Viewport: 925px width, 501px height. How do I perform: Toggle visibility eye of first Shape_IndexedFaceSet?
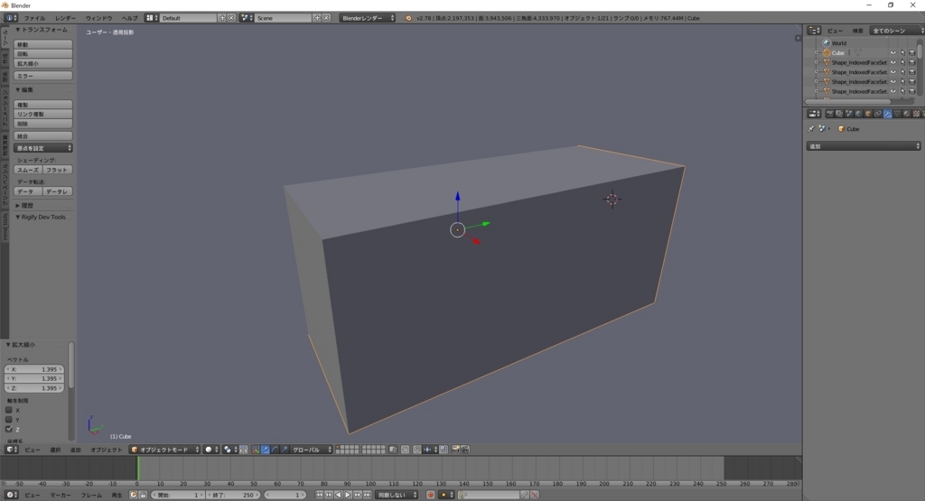click(892, 62)
